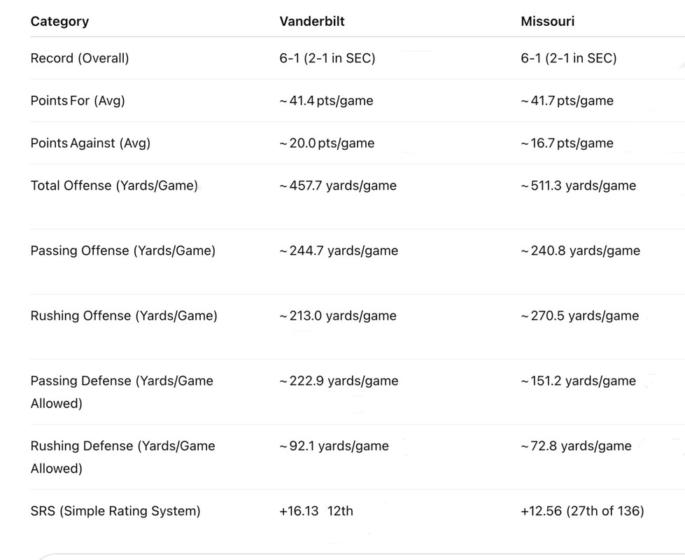Click Vanderbilt's ~244.7 yards/game value
Viewport: 685px width, 560px height.
pyautogui.click(x=339, y=251)
